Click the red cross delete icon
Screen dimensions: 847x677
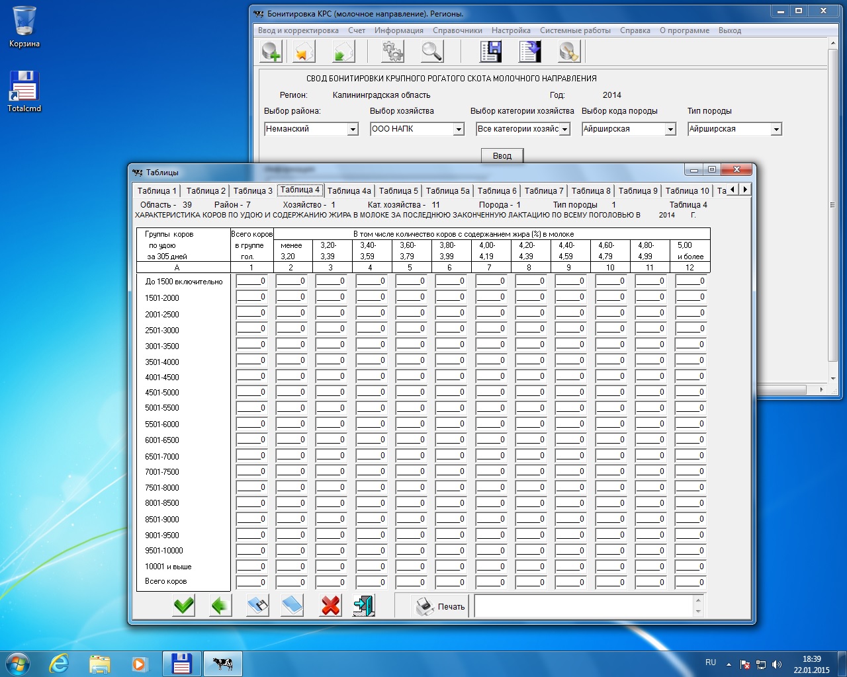tap(330, 605)
